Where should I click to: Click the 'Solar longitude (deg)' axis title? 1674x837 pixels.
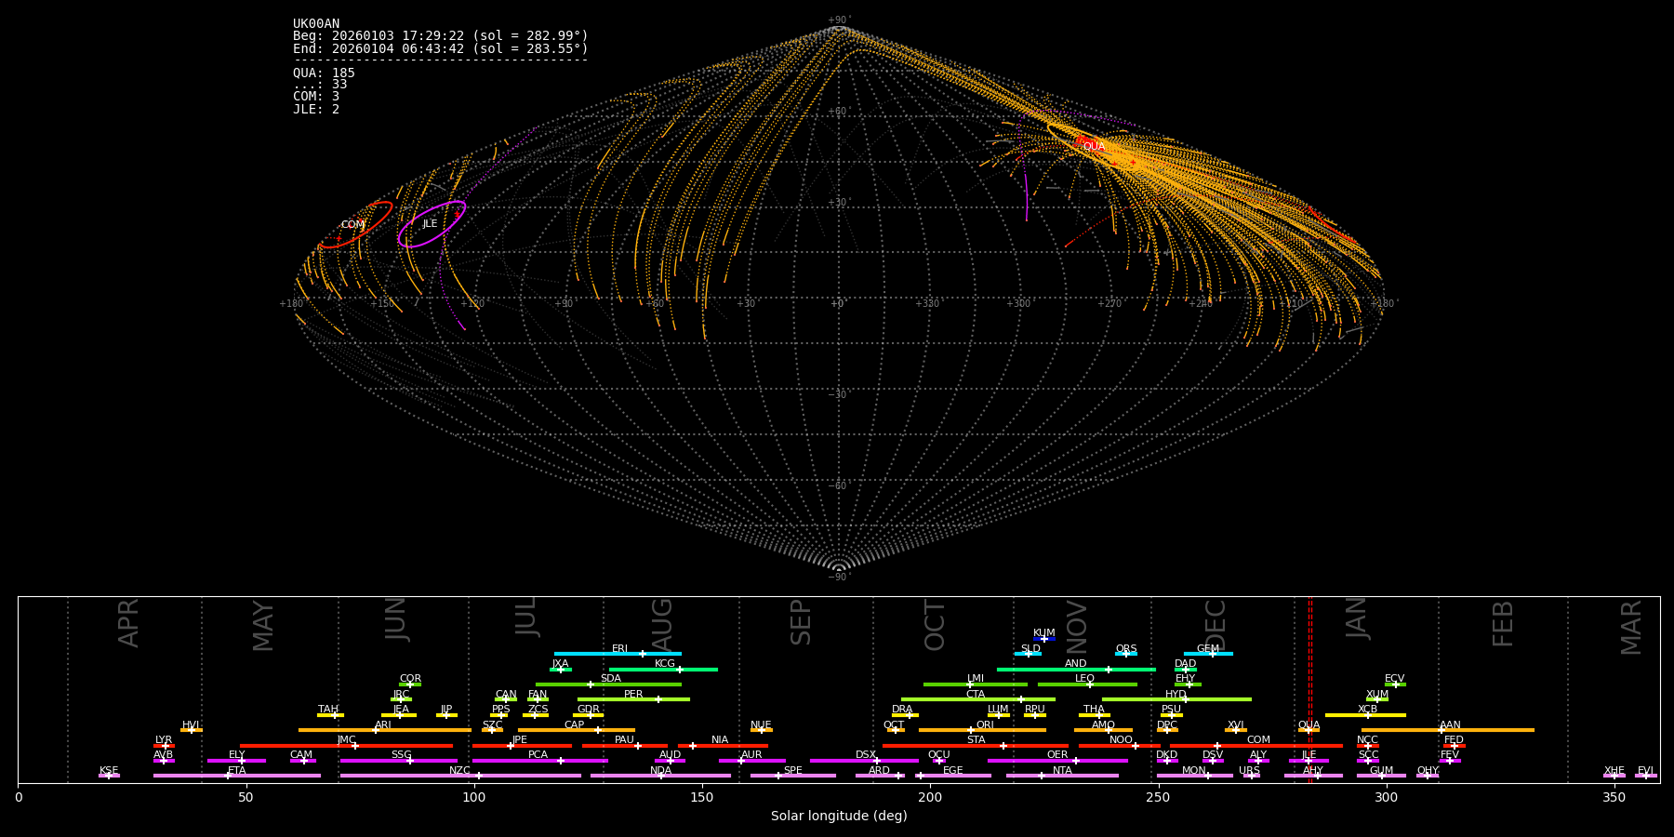(x=839, y=817)
